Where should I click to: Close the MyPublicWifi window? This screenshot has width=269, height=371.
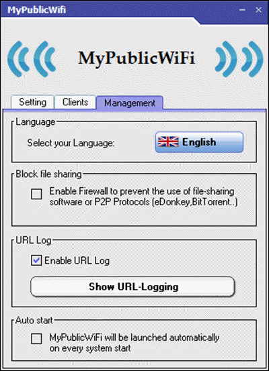pos(258,9)
